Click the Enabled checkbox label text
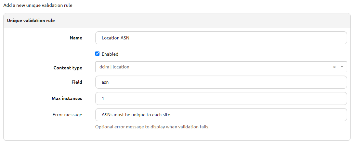This screenshot has height=144, width=354. click(110, 54)
